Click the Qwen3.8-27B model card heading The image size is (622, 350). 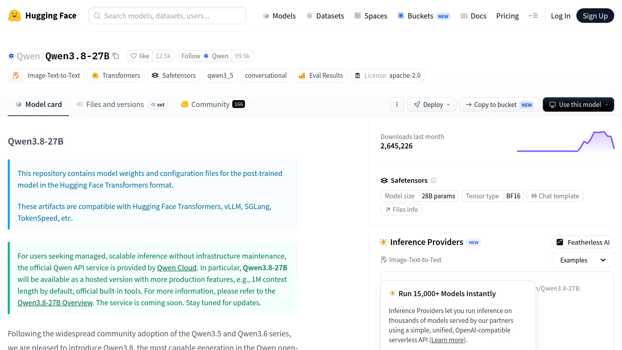point(36,141)
